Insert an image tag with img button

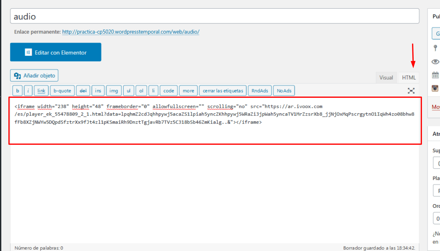click(114, 91)
